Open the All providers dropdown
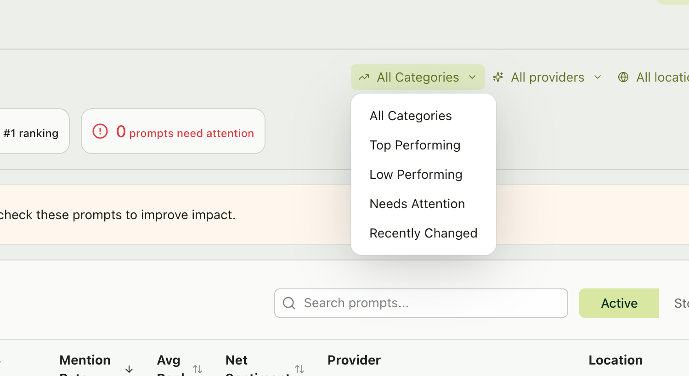 548,77
